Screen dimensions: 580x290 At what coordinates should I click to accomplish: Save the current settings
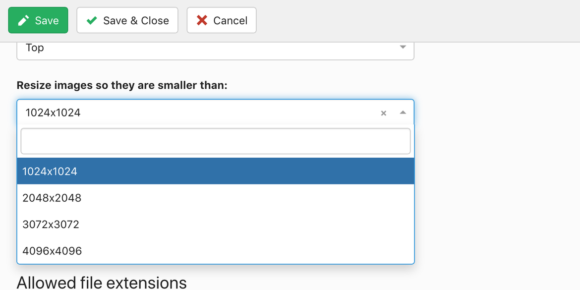tap(38, 20)
